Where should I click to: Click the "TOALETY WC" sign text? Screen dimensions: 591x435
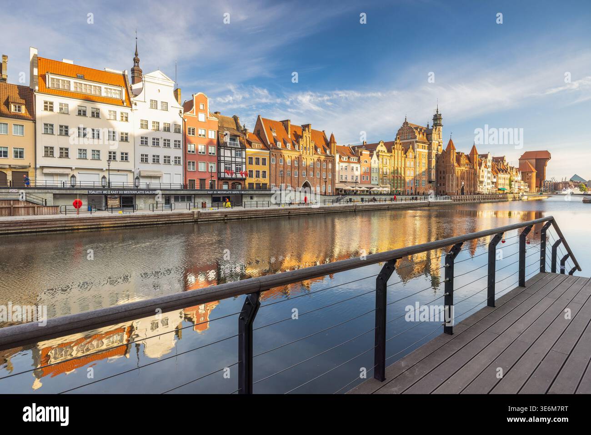pyautogui.click(x=97, y=192)
